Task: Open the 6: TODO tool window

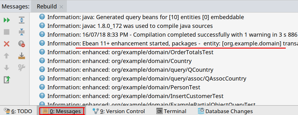Action: (18, 111)
